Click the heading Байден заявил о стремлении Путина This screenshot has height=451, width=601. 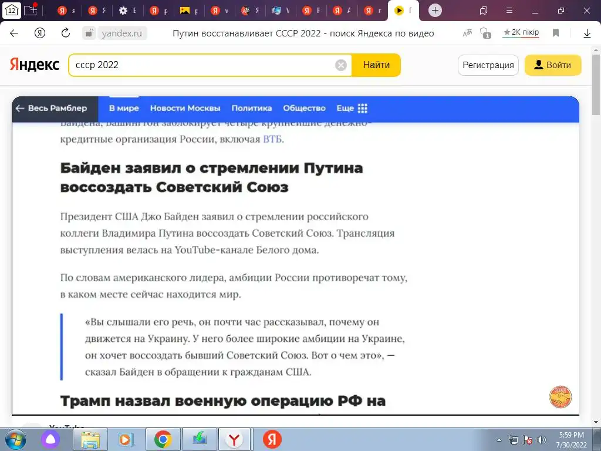click(x=211, y=177)
